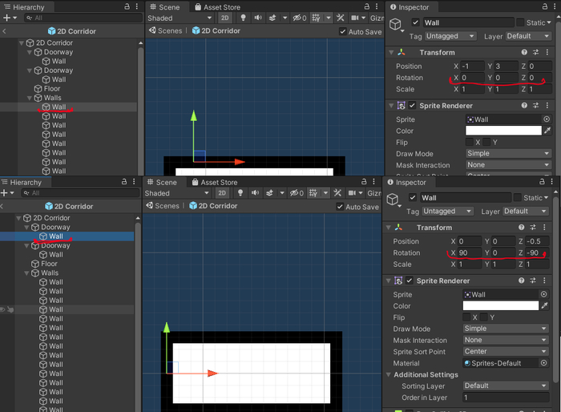Open the Sorting Layer dropdown

(506, 386)
